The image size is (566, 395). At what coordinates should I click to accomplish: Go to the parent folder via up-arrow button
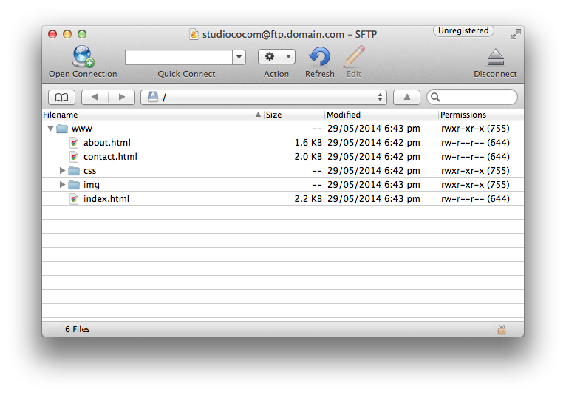tap(407, 97)
